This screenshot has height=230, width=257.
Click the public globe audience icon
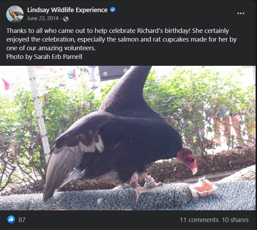[x=66, y=19]
